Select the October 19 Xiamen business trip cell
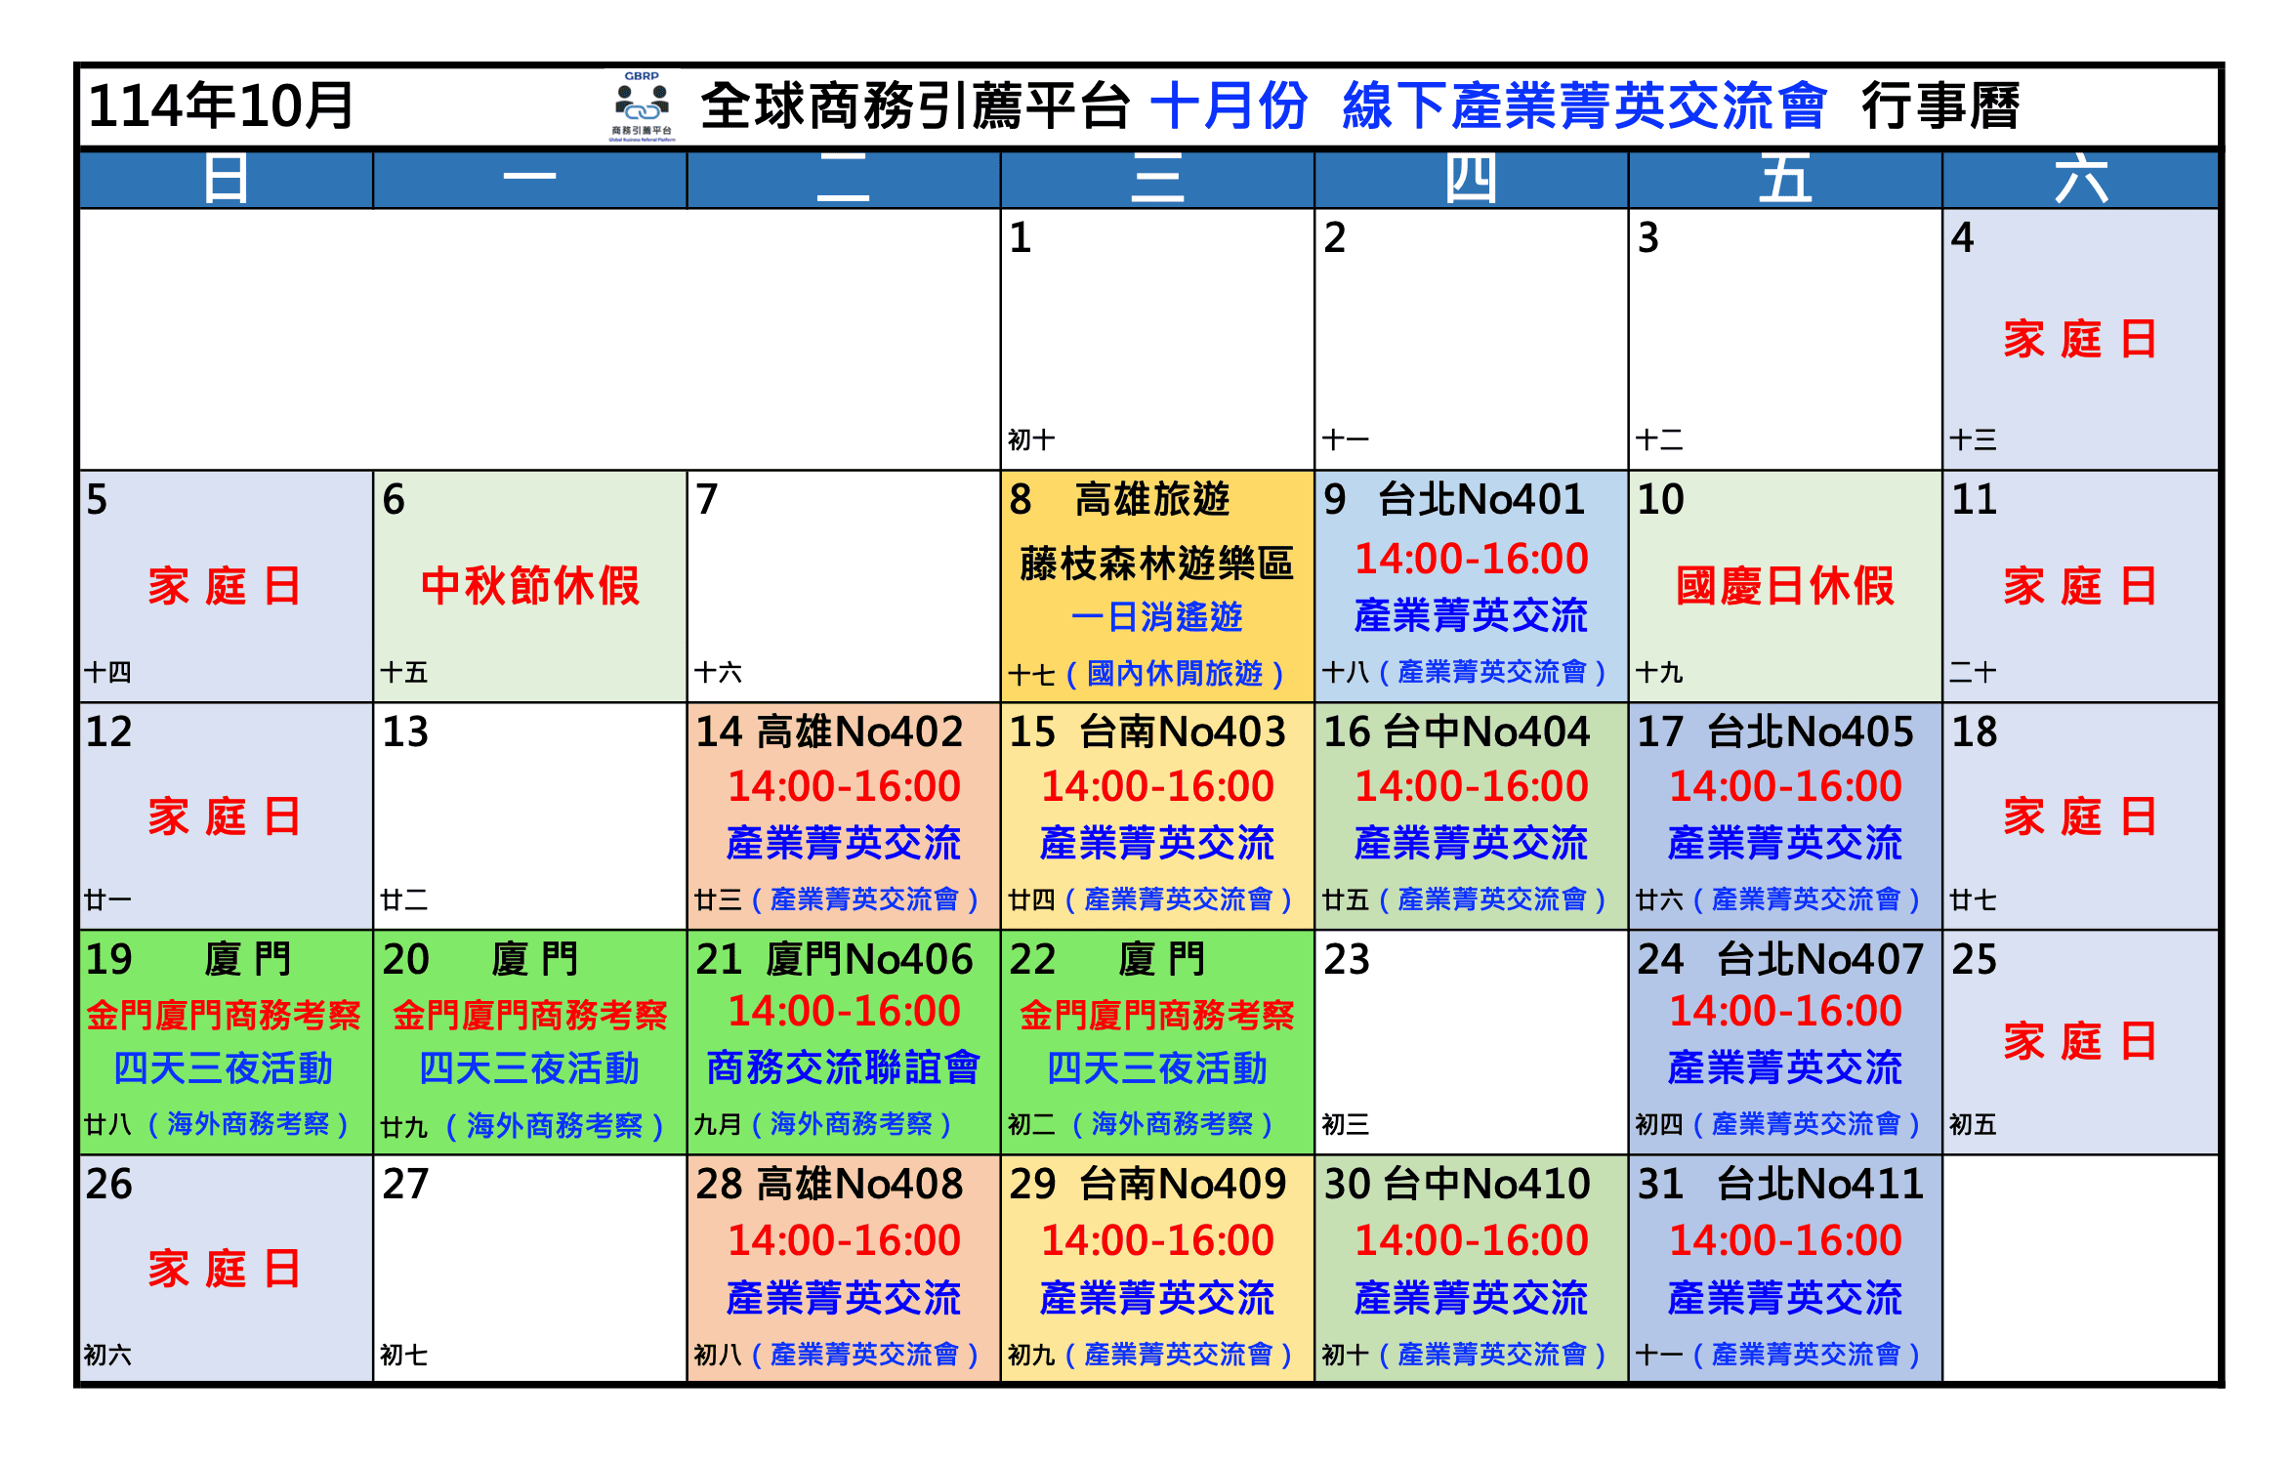Image resolution: width=2293 pixels, height=1463 pixels. (x=225, y=1040)
